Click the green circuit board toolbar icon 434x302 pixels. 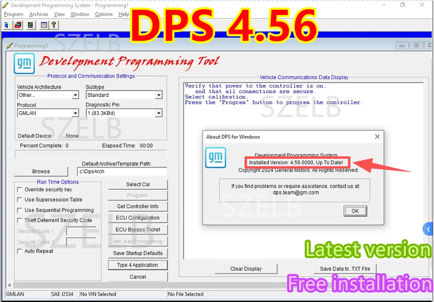(31, 25)
